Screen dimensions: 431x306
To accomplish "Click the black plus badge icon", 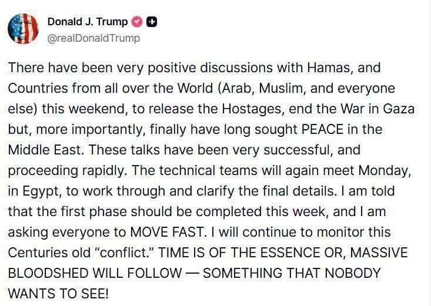I will (151, 22).
